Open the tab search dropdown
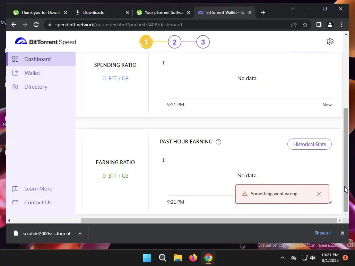 (x=293, y=9)
